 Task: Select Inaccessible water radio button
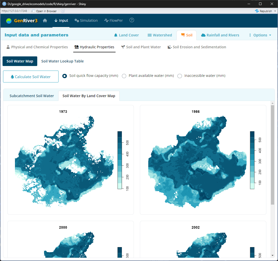(180, 76)
